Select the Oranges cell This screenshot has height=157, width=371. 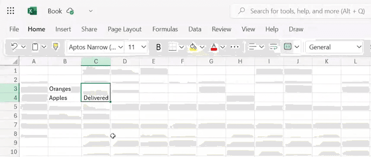click(x=65, y=89)
